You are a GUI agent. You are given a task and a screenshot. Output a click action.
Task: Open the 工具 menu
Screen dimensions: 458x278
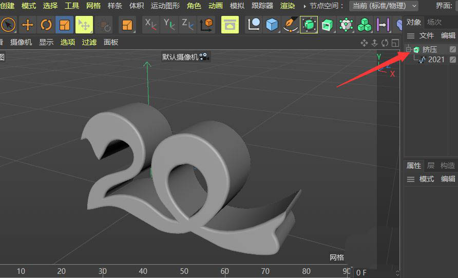[x=72, y=6]
